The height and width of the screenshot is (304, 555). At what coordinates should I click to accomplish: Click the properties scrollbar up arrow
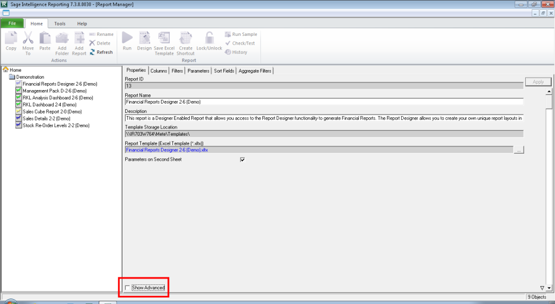click(549, 91)
